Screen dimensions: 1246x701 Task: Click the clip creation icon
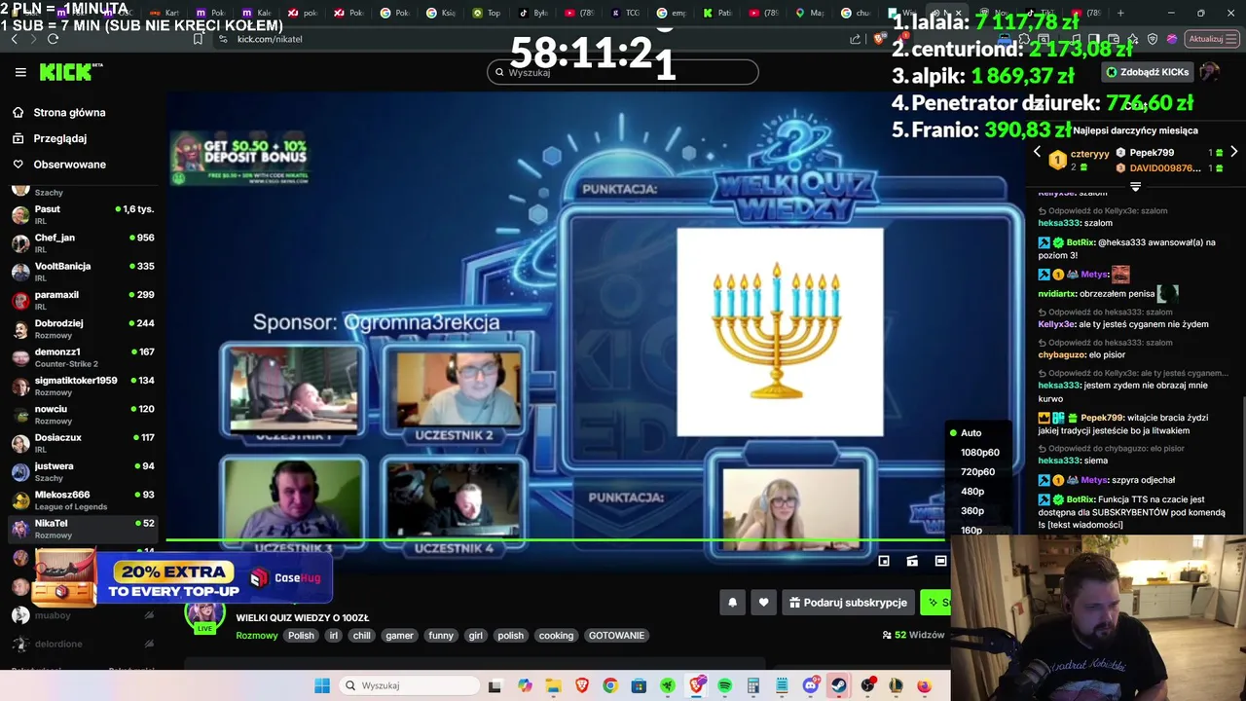coord(912,561)
